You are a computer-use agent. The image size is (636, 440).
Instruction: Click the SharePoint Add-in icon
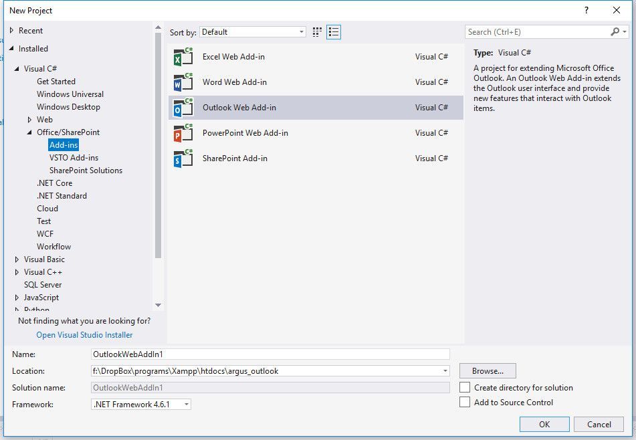point(183,158)
